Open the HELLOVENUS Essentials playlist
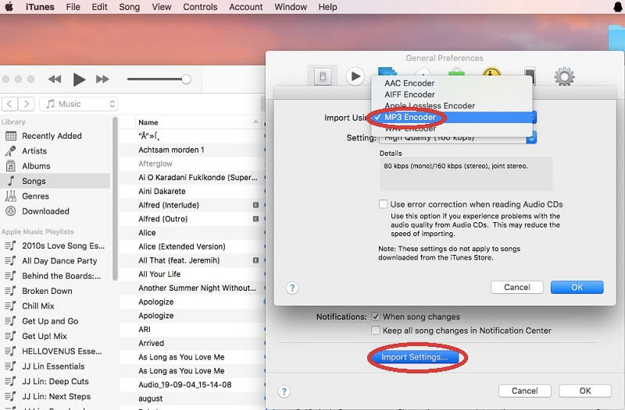Viewport: 625px width, 410px height. point(62,352)
